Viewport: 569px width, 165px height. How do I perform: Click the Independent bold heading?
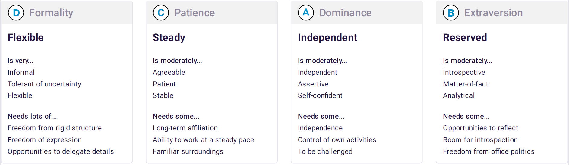click(x=327, y=37)
